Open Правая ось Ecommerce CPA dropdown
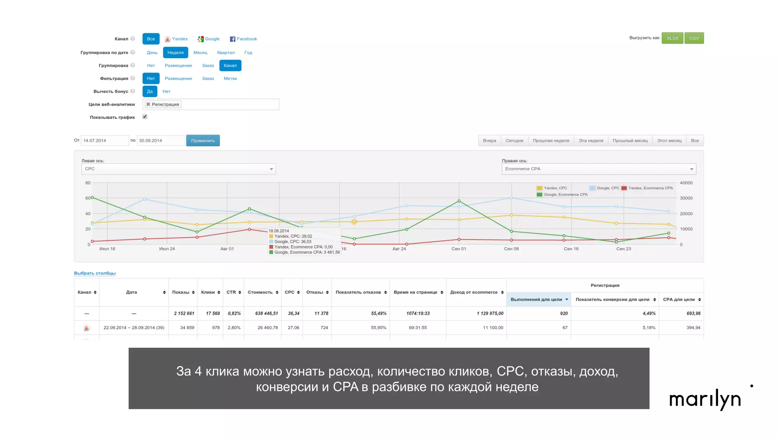The image size is (778, 438). pyautogui.click(x=599, y=169)
